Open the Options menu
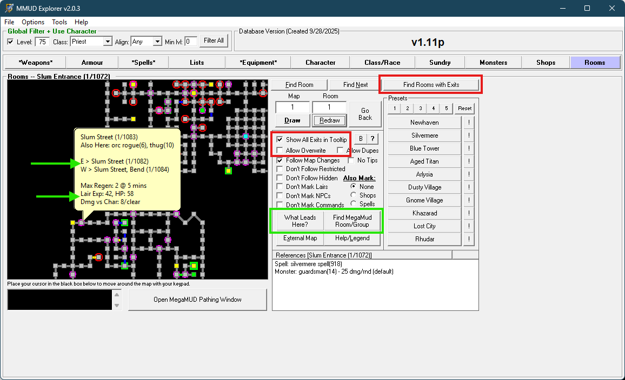 33,22
